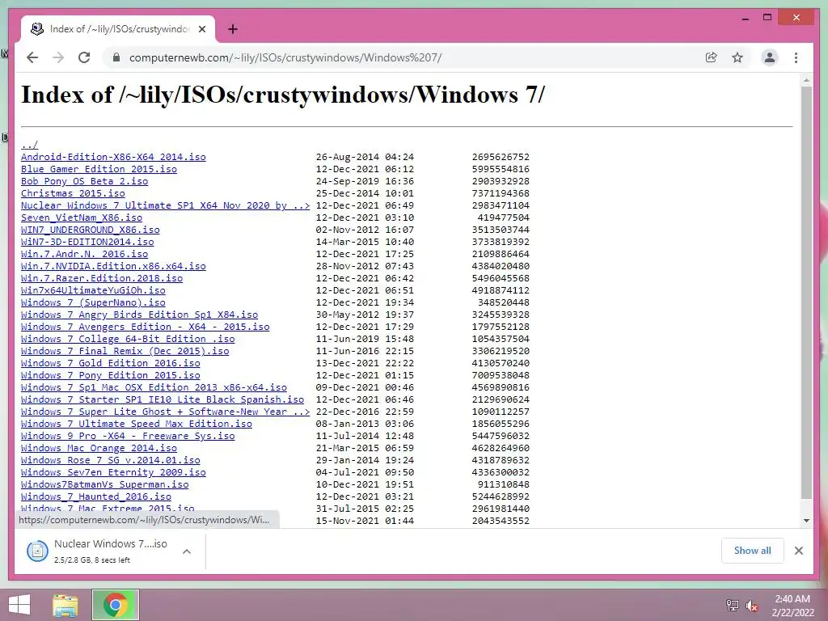Download Windows_7_(SuperNano).iso
The image size is (828, 621).
point(94,302)
